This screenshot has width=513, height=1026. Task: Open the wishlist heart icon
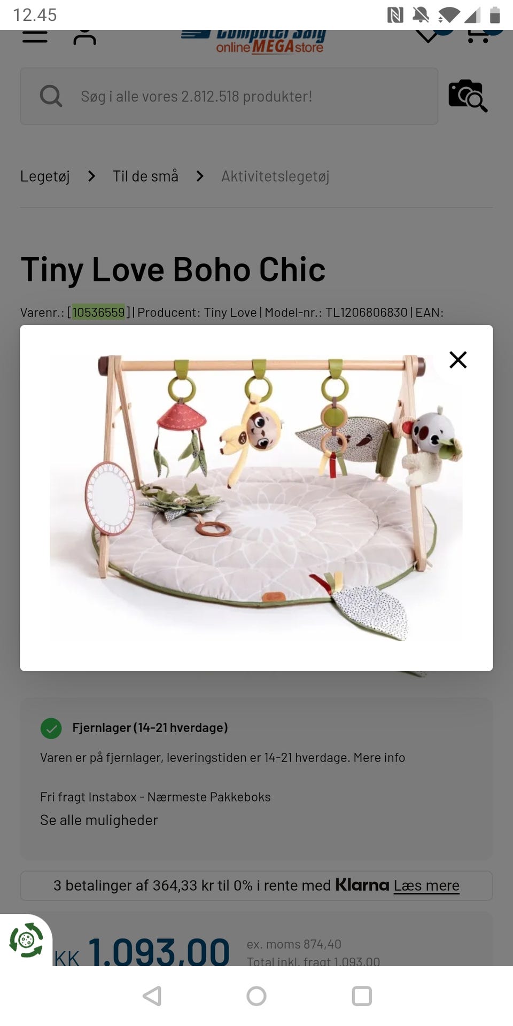pyautogui.click(x=428, y=36)
